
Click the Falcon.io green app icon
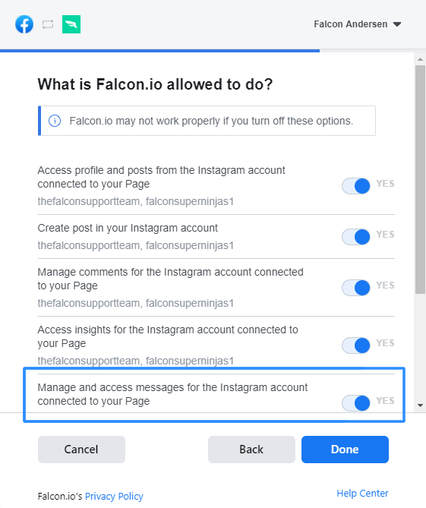coord(71,24)
